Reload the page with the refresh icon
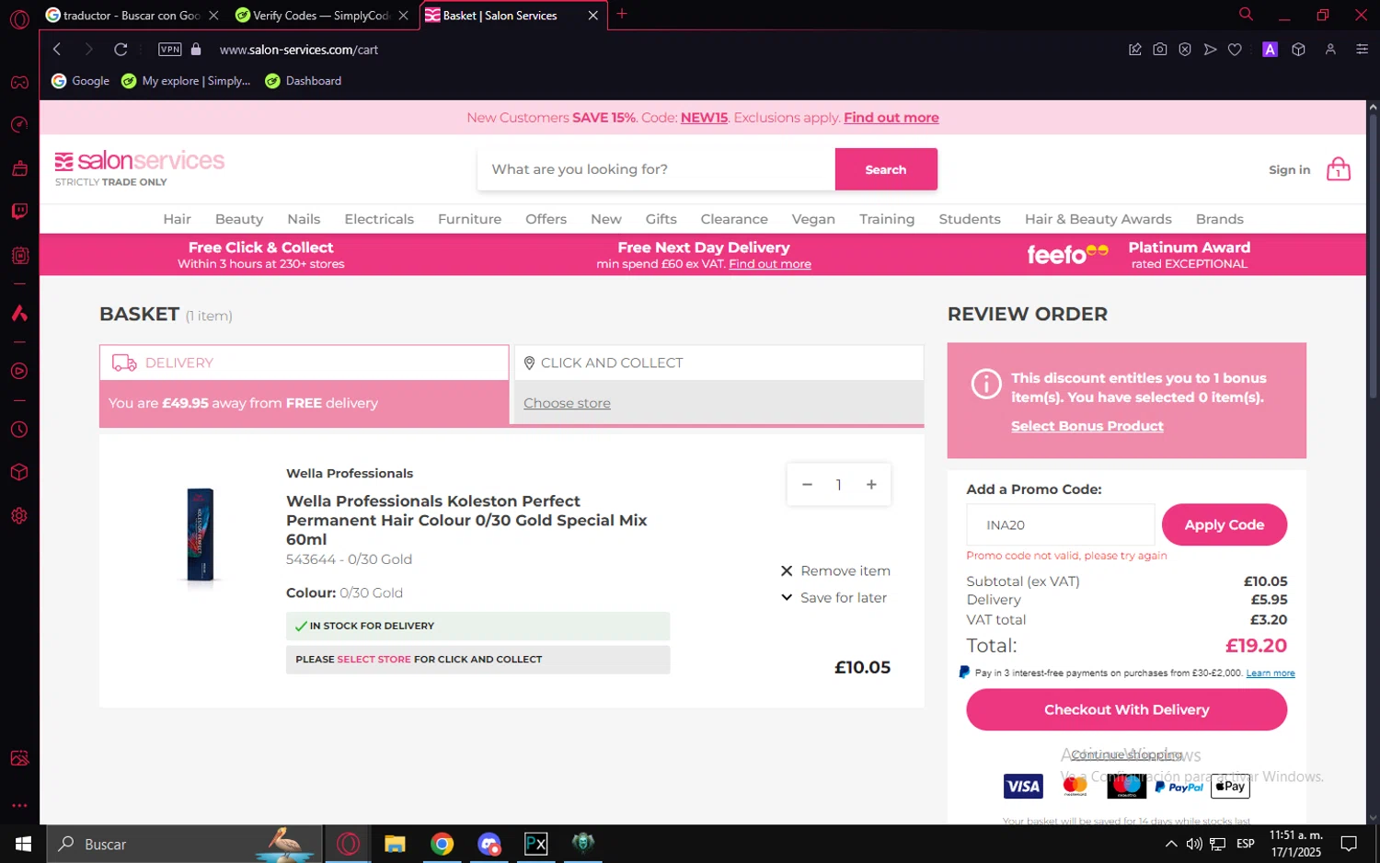 [121, 50]
